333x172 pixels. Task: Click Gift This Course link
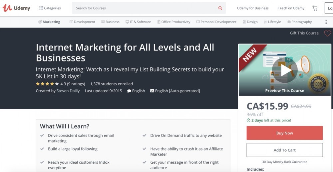[304, 33]
